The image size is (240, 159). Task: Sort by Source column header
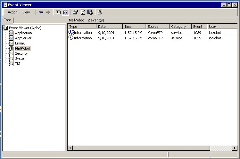tap(158, 27)
